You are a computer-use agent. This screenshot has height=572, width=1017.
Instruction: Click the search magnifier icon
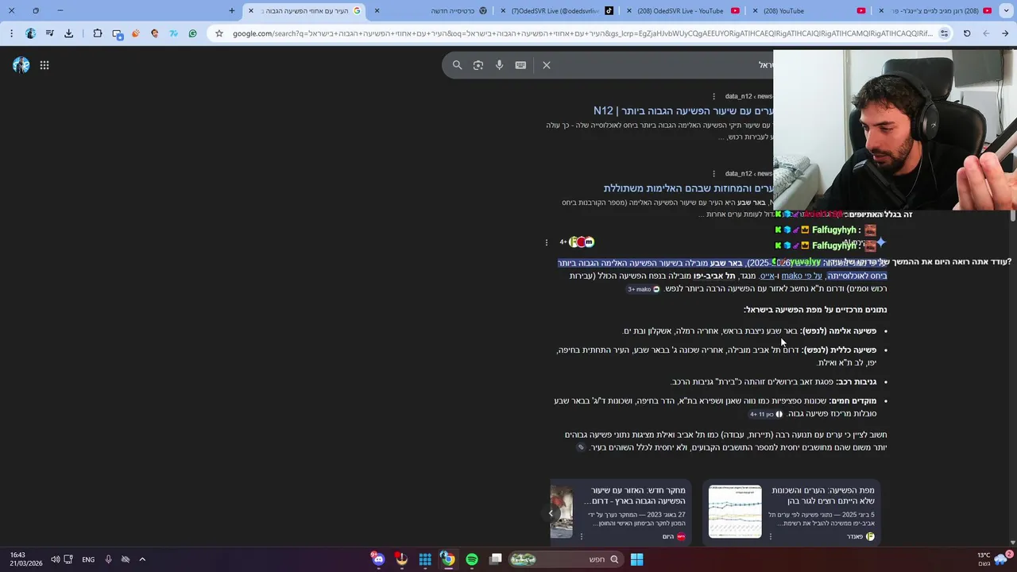click(457, 65)
